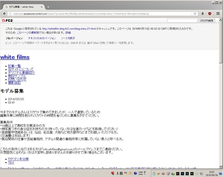Click the post date 2014/03/20
The image size is (223, 177).
pos(16,99)
